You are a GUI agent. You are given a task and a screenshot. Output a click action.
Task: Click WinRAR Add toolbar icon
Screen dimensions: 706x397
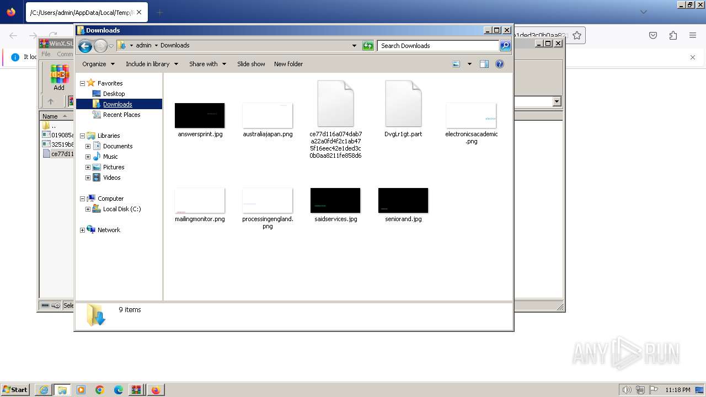coord(59,78)
